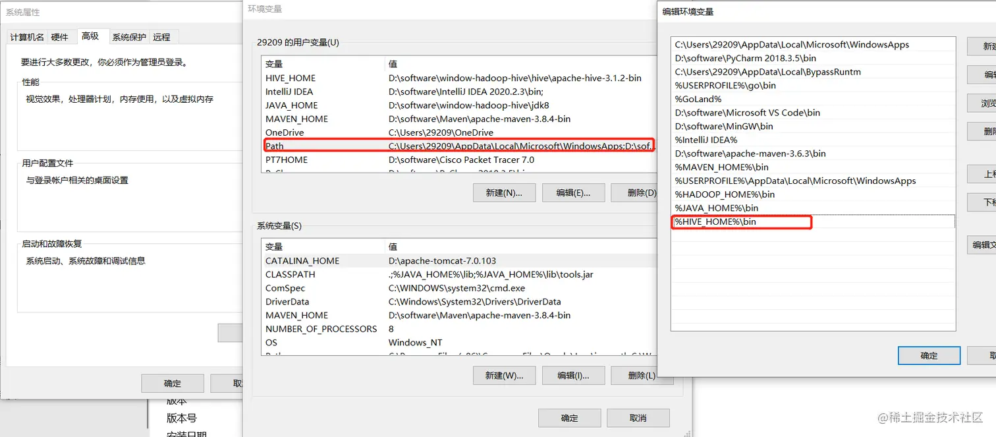The width and height of the screenshot is (996, 437).
Task: Click the 值 column header in user variables
Action: click(x=520, y=64)
